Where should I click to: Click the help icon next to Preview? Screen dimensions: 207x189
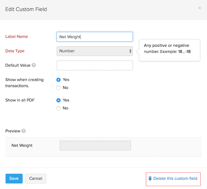[24, 131]
